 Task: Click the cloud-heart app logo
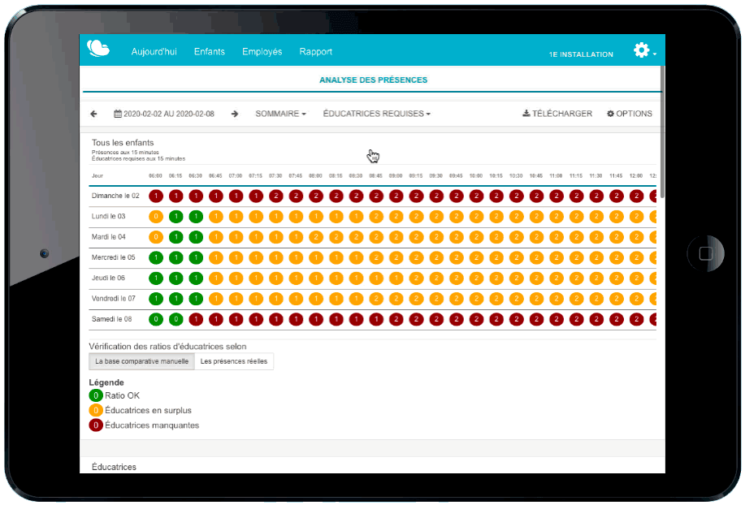98,49
